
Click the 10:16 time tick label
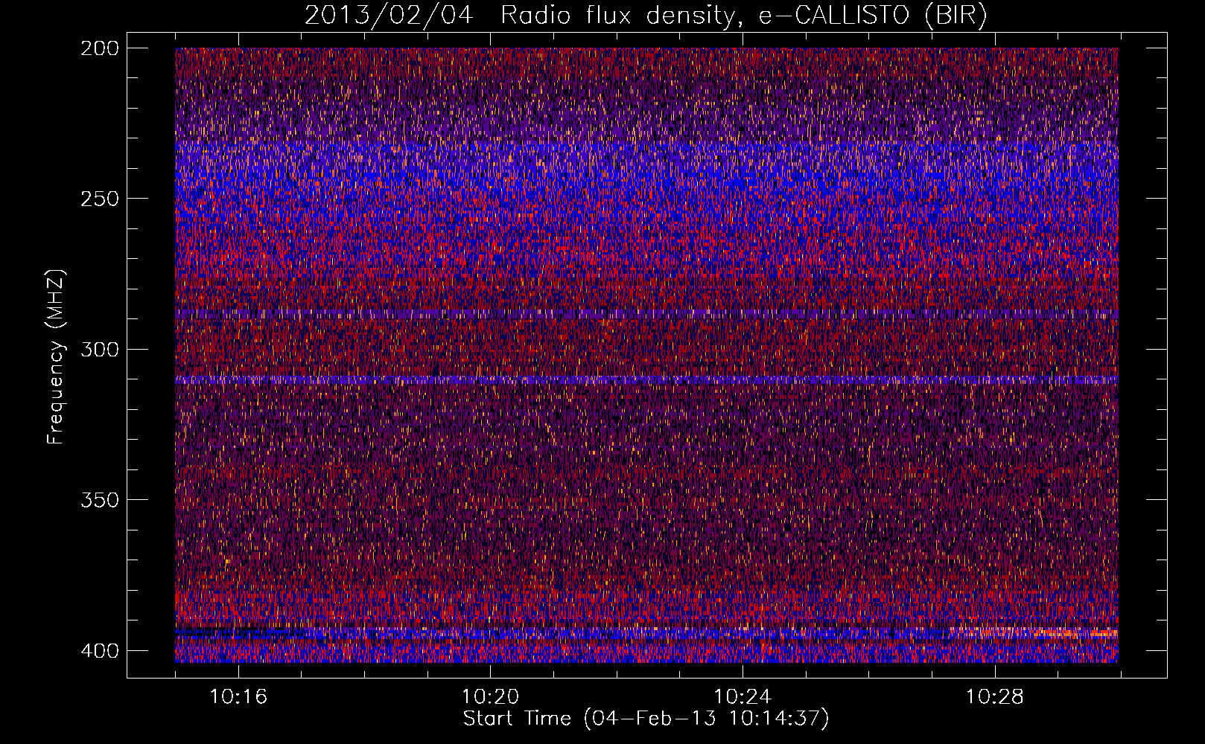238,697
